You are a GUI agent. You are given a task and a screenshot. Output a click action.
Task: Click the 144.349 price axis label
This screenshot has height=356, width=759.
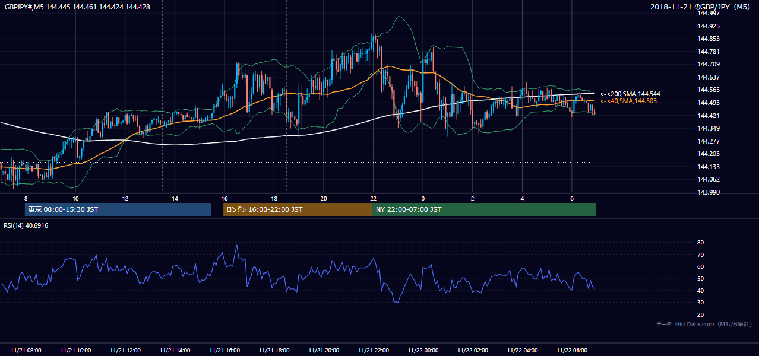pos(709,128)
